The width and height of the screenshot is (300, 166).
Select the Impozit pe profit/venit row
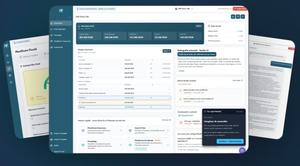[x=124, y=103]
